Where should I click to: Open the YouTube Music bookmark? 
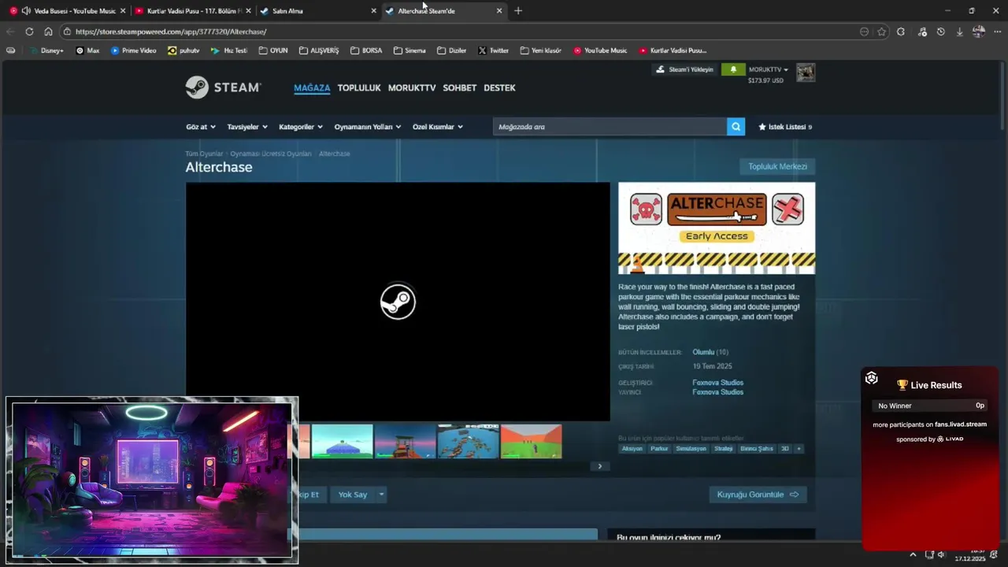click(x=600, y=50)
